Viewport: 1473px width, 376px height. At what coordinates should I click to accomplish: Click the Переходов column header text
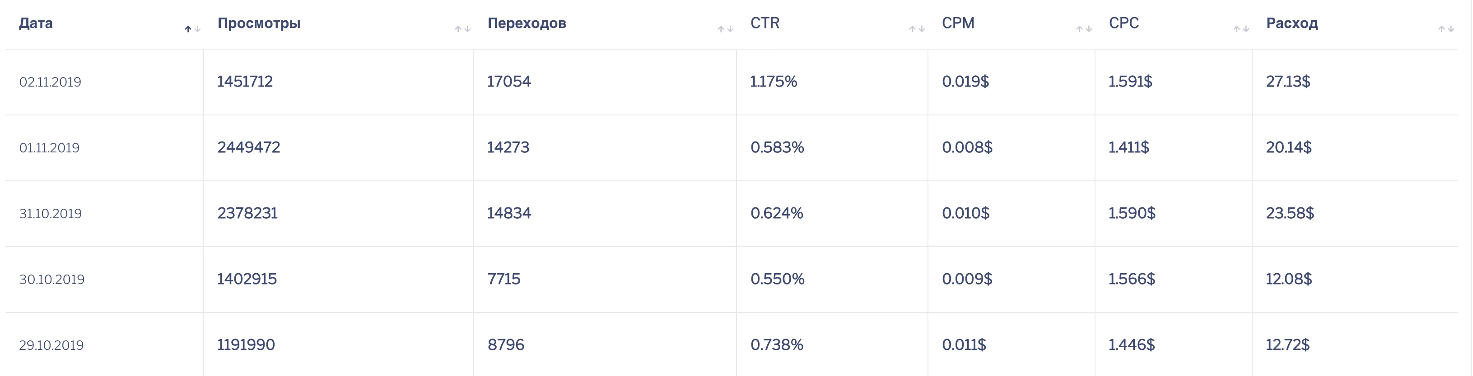pos(527,23)
